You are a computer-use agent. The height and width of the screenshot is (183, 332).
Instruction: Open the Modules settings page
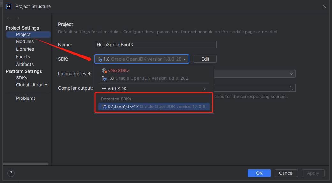coord(25,41)
